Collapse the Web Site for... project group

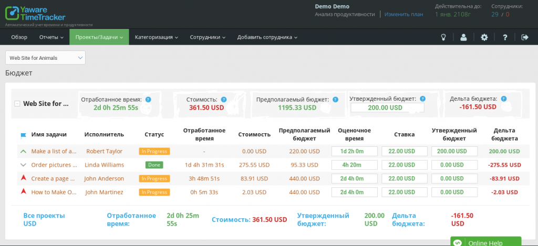click(x=17, y=104)
